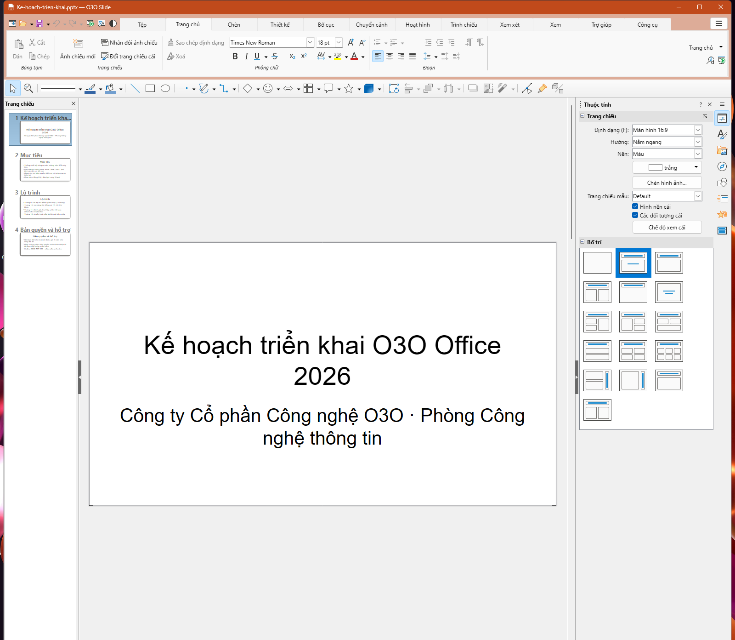Open the font size dropdown

339,42
